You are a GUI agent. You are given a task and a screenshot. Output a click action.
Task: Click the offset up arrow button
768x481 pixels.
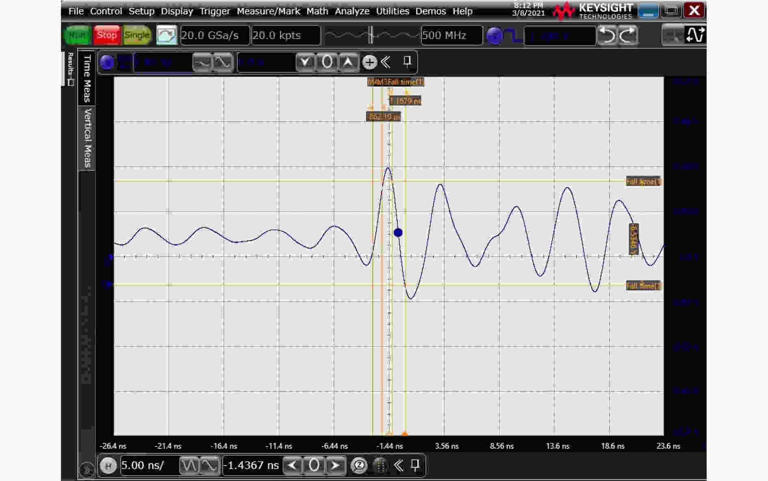point(348,63)
